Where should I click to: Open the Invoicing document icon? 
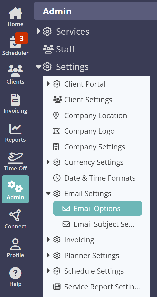tap(15, 100)
